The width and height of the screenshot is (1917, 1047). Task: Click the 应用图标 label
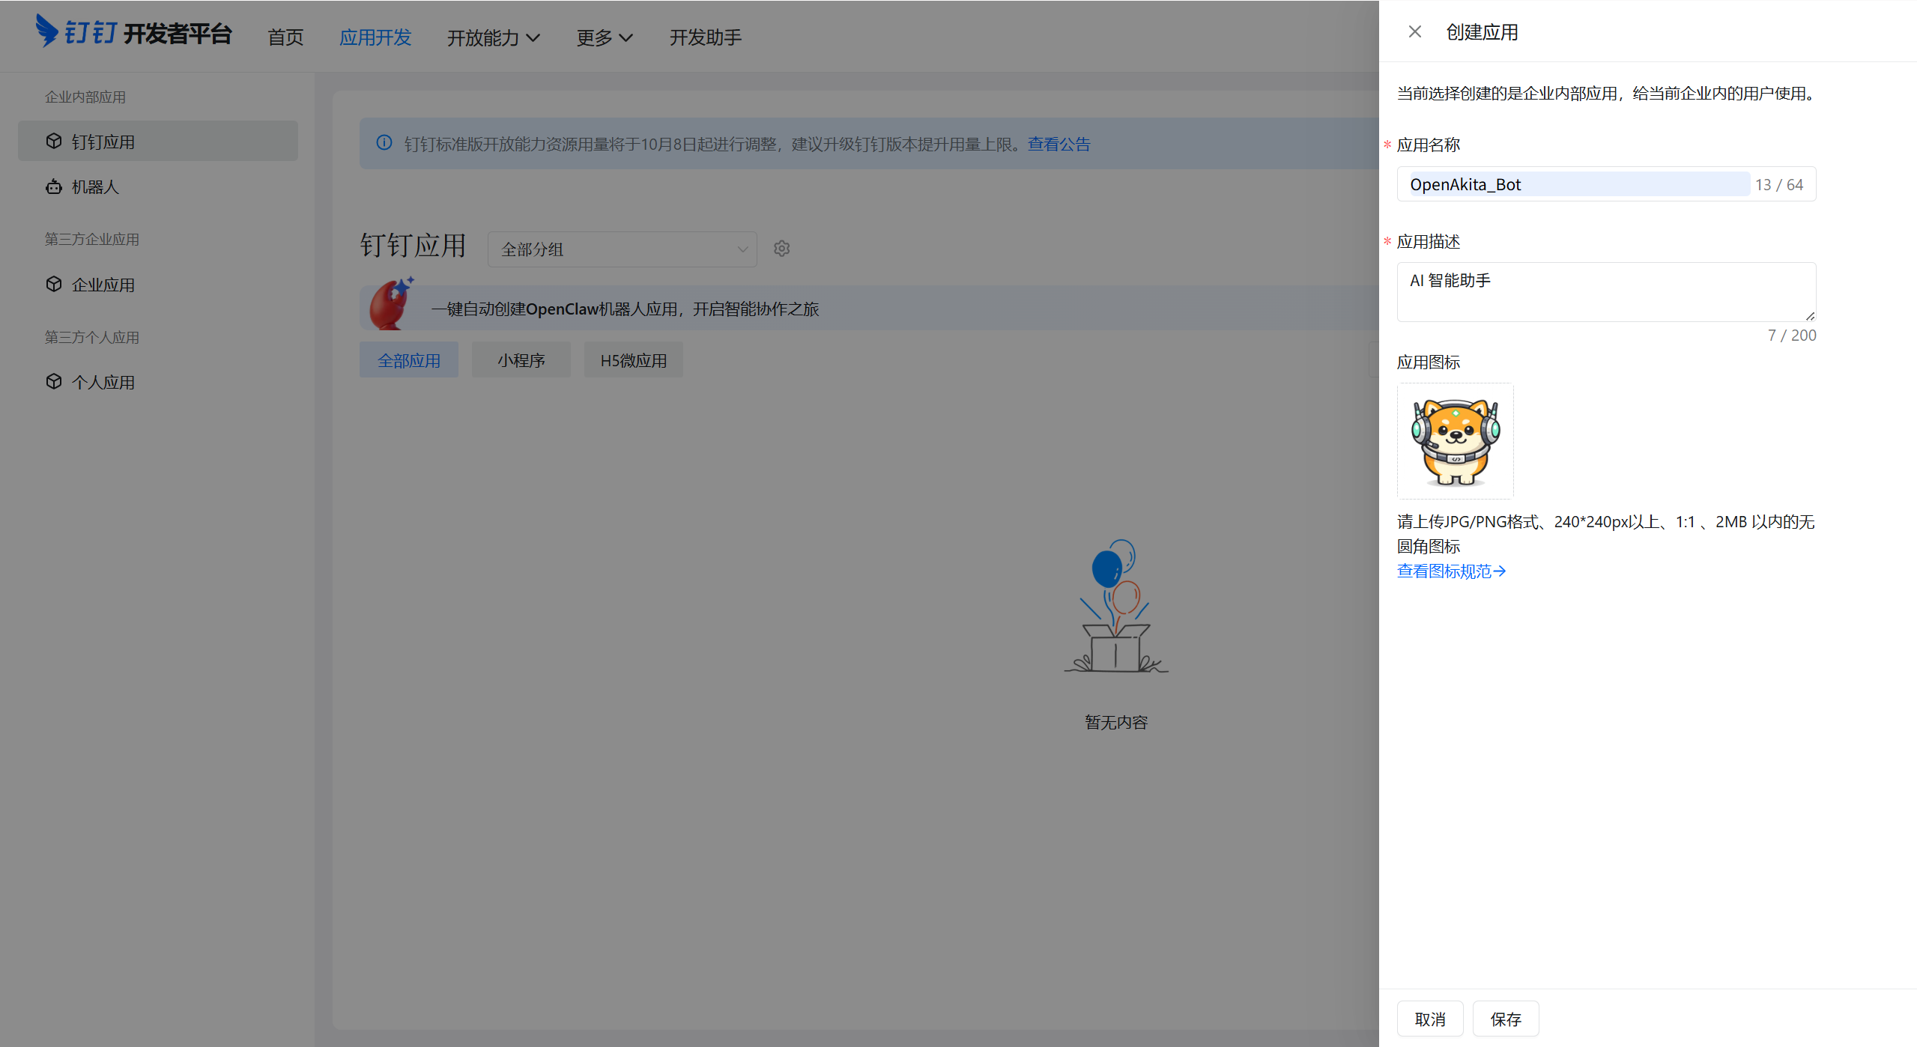[x=1429, y=362]
